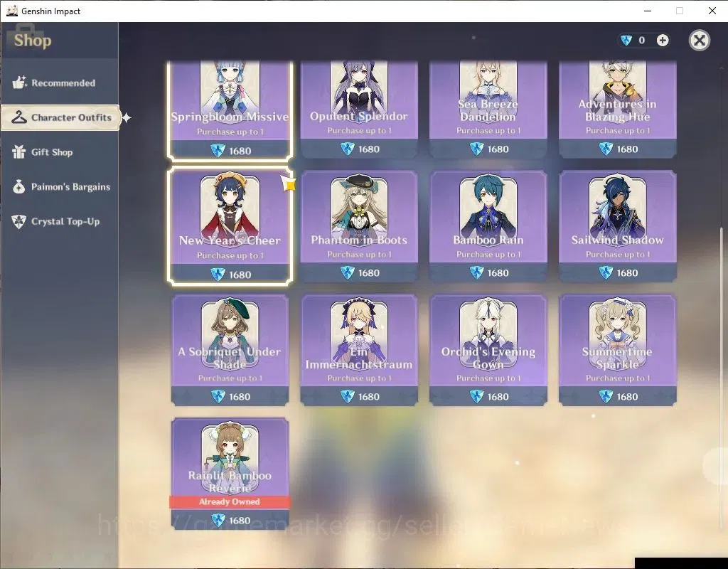Click the 1680 price on Sailwind Shadow

pos(627,273)
